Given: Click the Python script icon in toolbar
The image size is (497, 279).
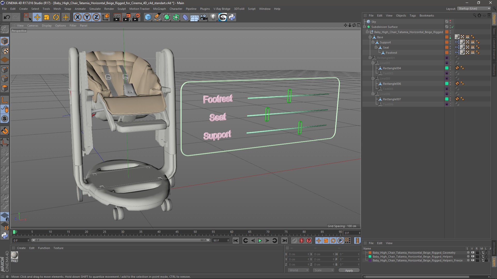Looking at the screenshot, I should [x=232, y=17].
